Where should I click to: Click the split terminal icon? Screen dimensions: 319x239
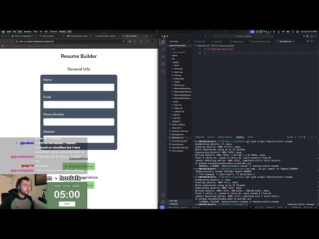point(301,137)
